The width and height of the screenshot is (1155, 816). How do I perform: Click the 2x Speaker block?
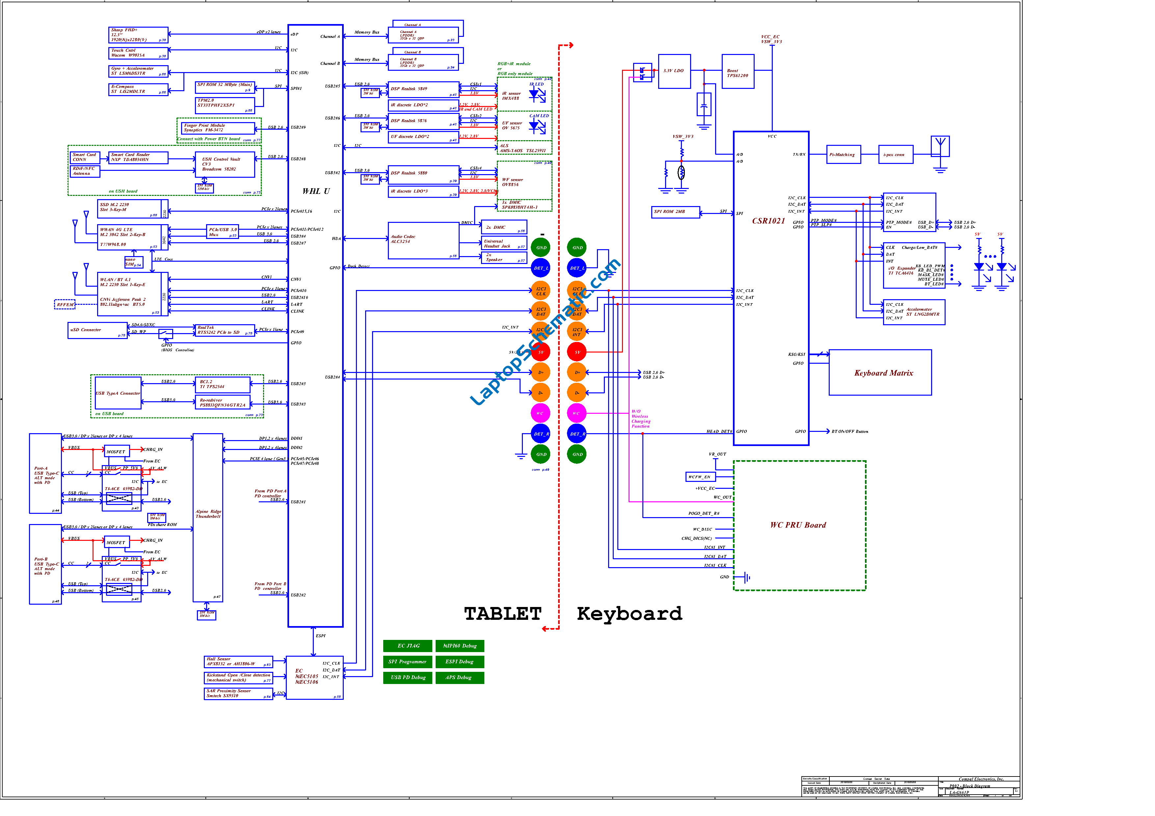point(504,257)
